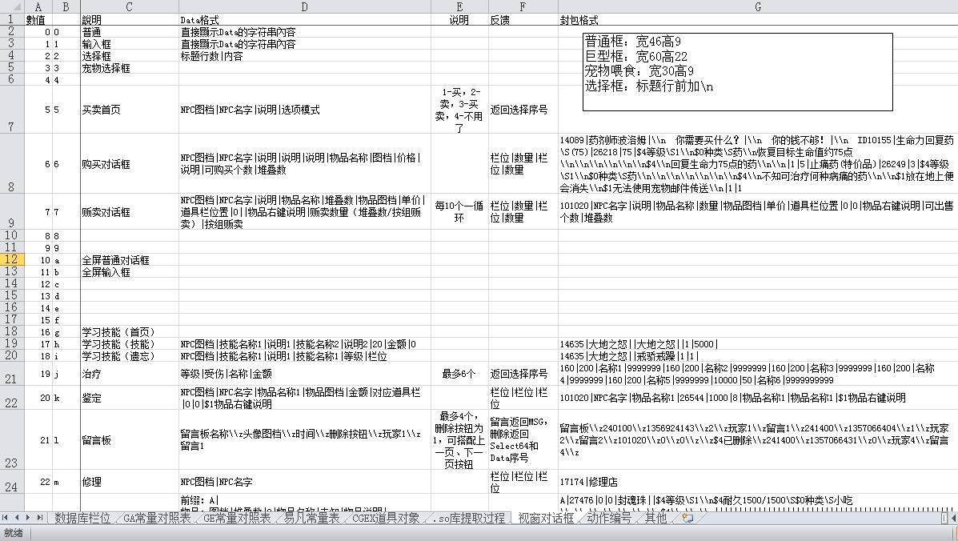Image resolution: width=958 pixels, height=541 pixels.
Task: Switch to the GA常量对照表 sheet
Action: coord(157,518)
